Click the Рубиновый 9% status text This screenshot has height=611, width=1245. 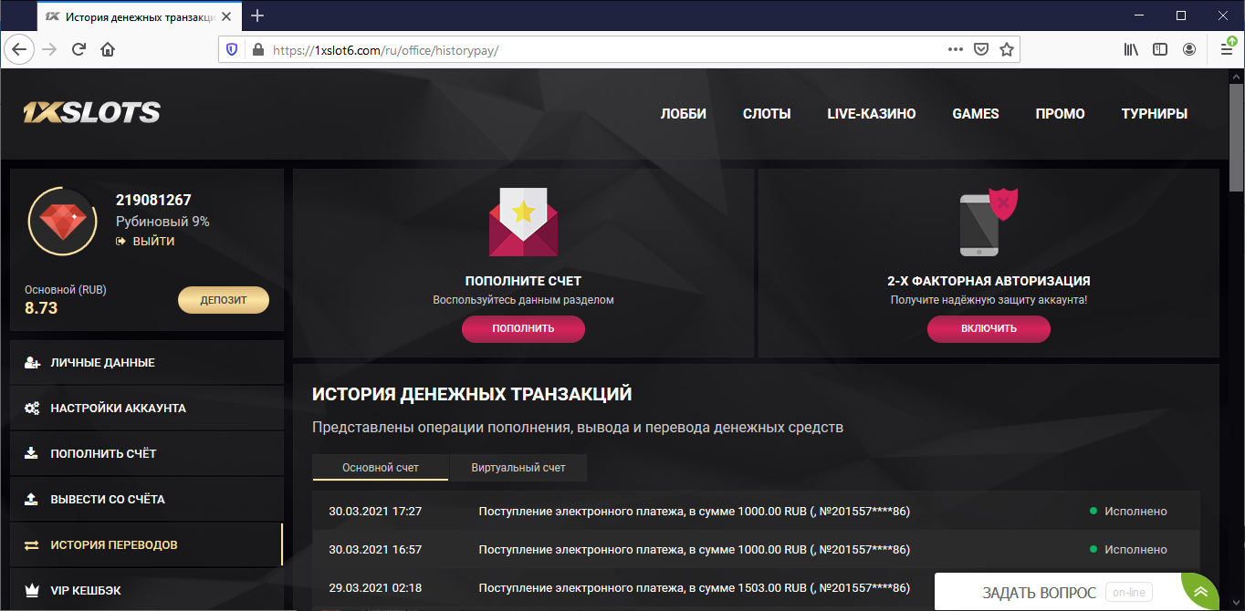tap(162, 222)
